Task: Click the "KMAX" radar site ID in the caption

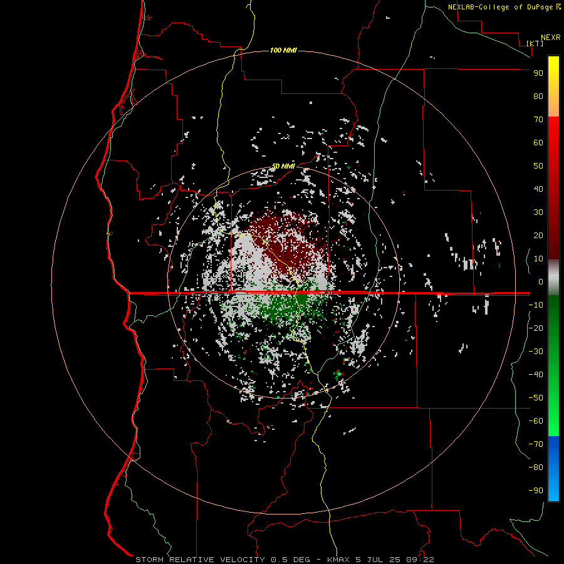Action: click(x=339, y=560)
